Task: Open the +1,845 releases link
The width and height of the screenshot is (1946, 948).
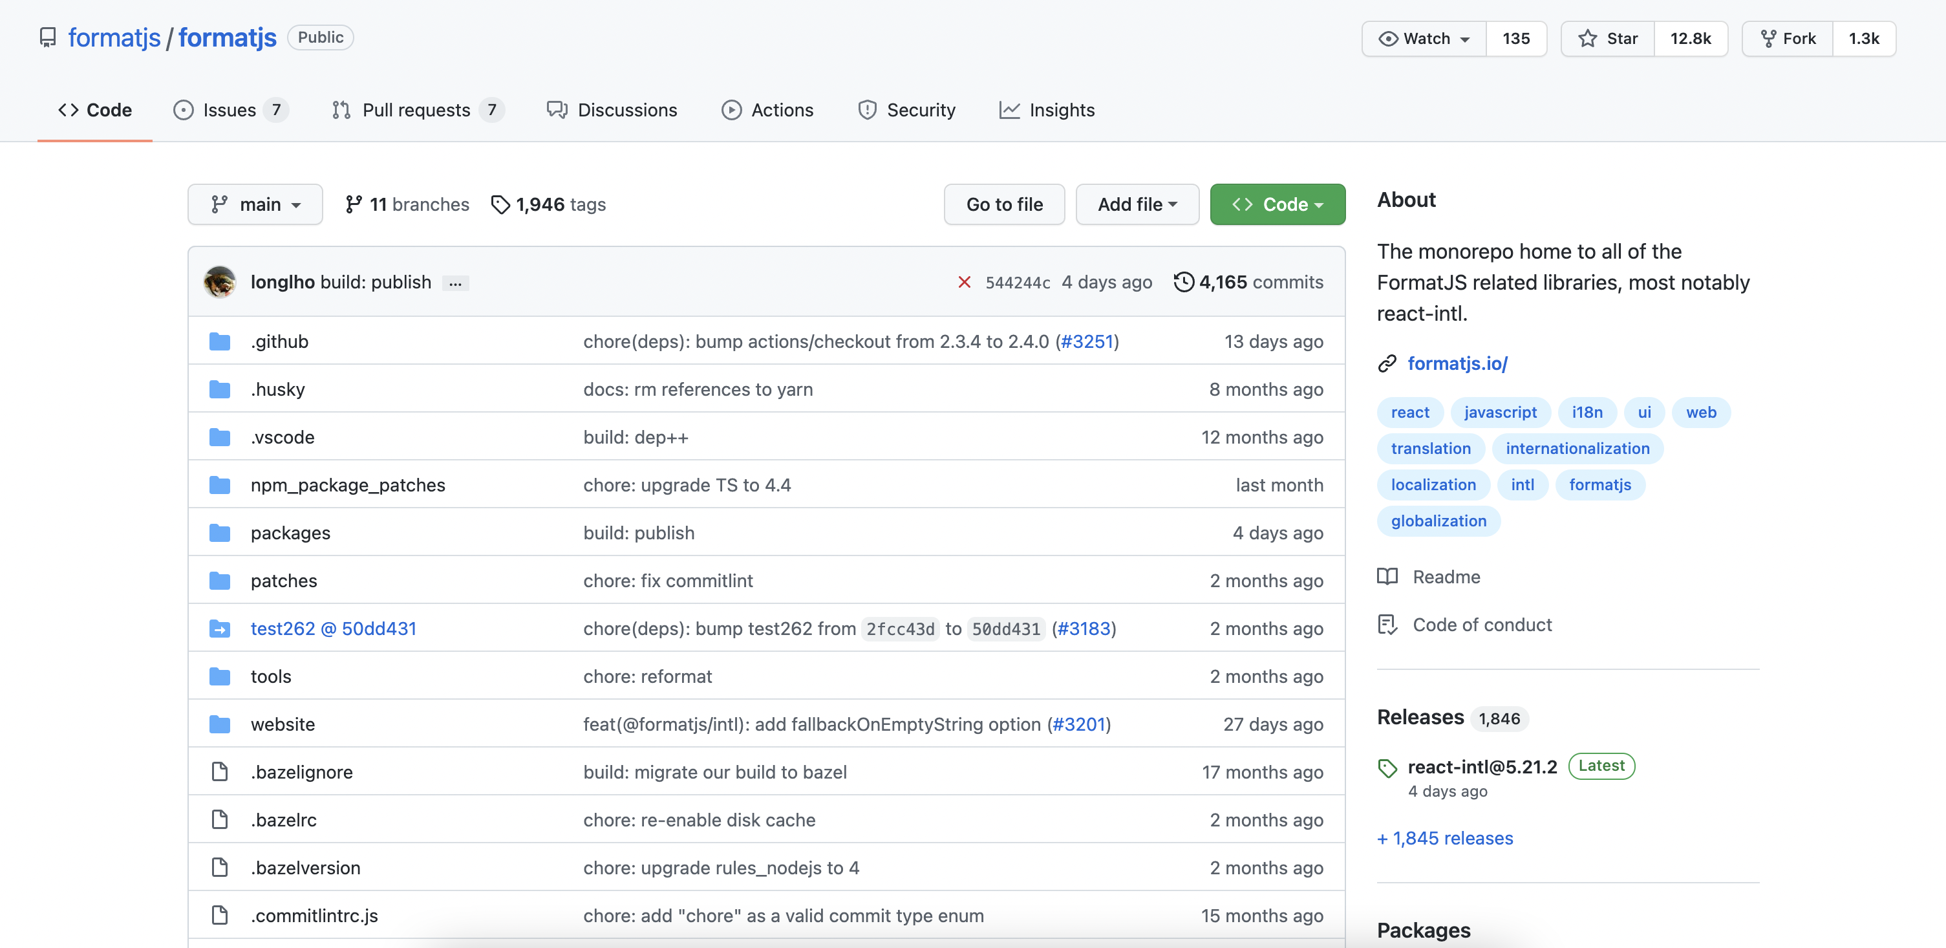Action: 1444,839
